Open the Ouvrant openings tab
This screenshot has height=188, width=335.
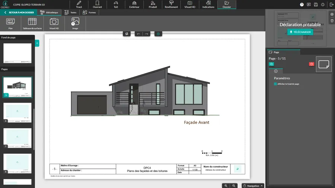click(97, 4)
